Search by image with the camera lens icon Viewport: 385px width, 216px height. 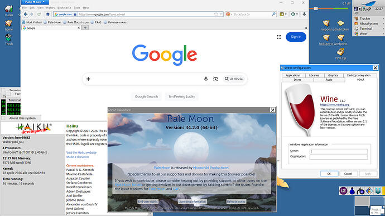coord(215,79)
